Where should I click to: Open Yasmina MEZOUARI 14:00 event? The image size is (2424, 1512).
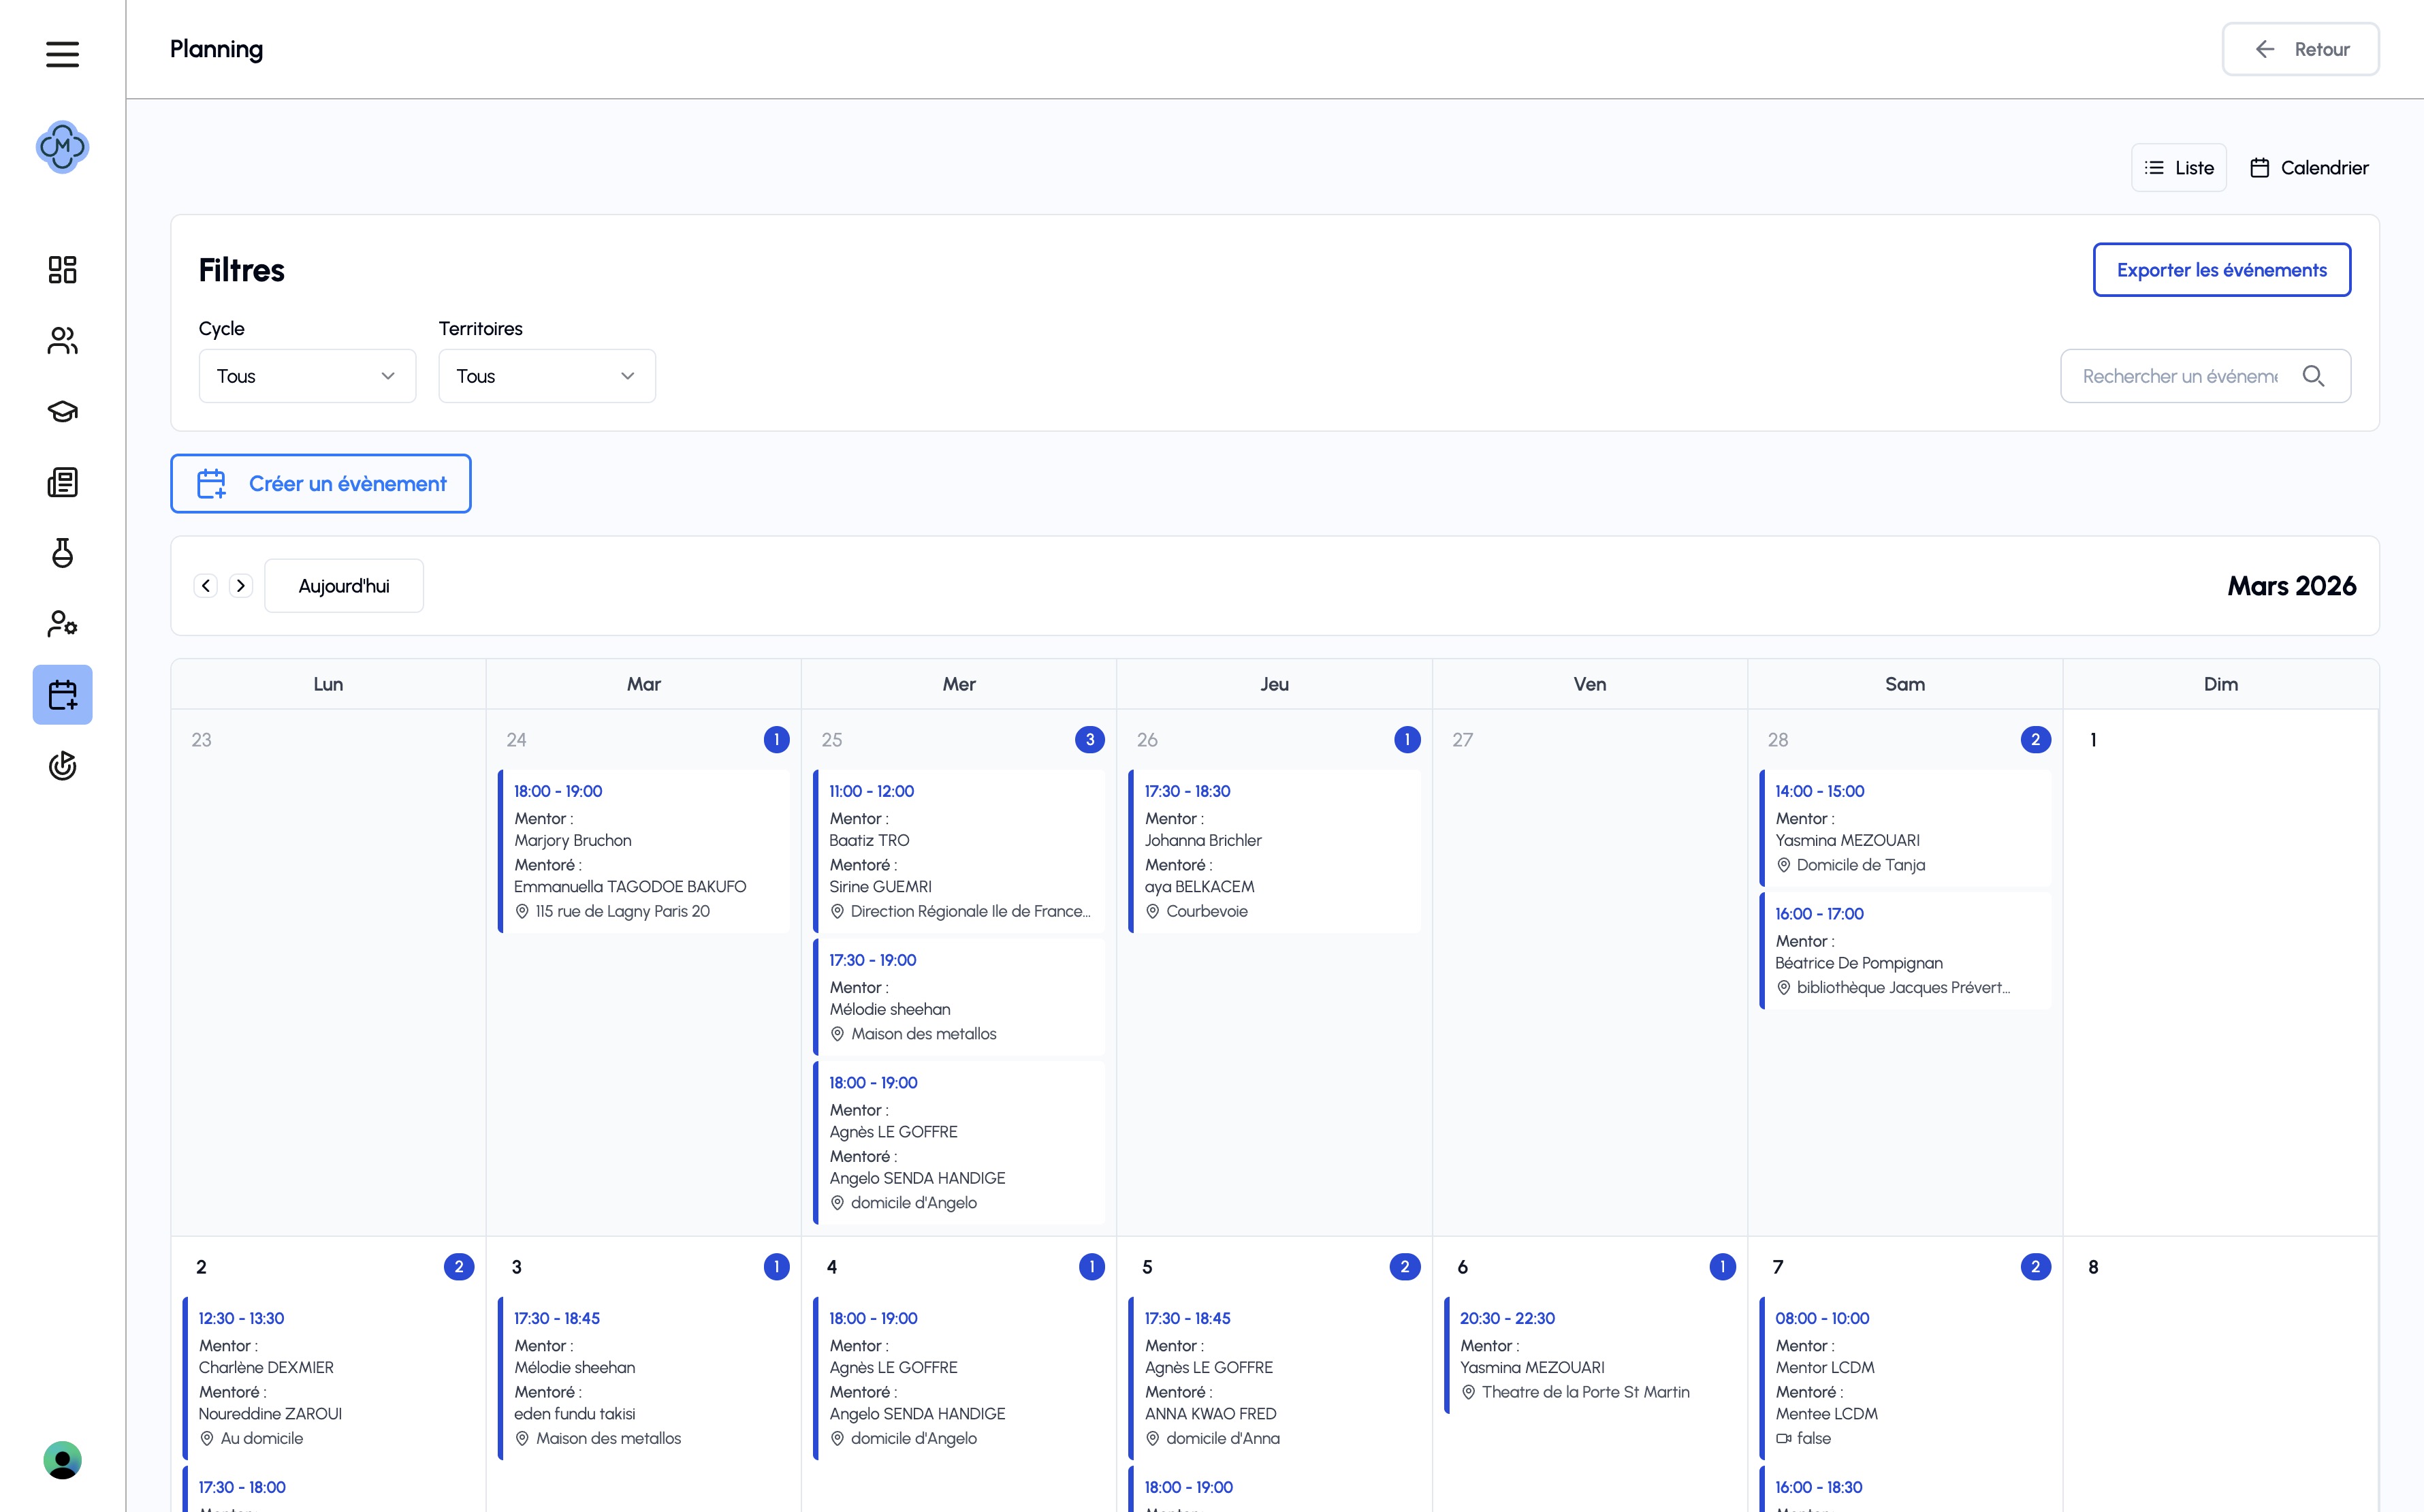point(1905,828)
